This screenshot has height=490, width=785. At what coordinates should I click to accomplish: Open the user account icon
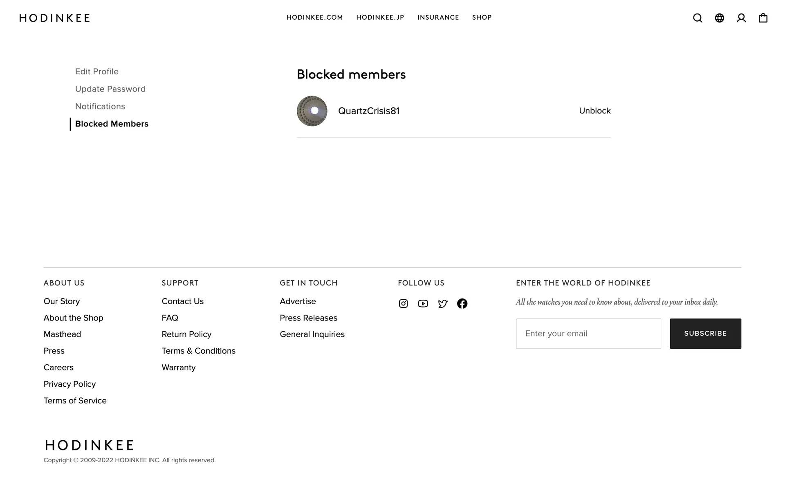(741, 18)
